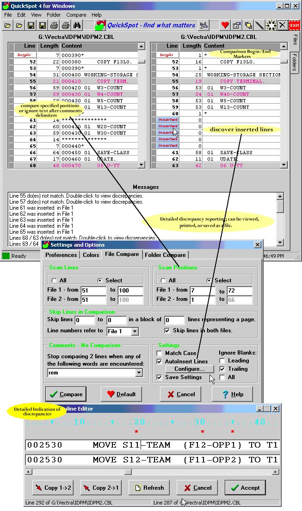Switch to the Preferences tab
Screen dimensions: 302x511
click(61, 255)
